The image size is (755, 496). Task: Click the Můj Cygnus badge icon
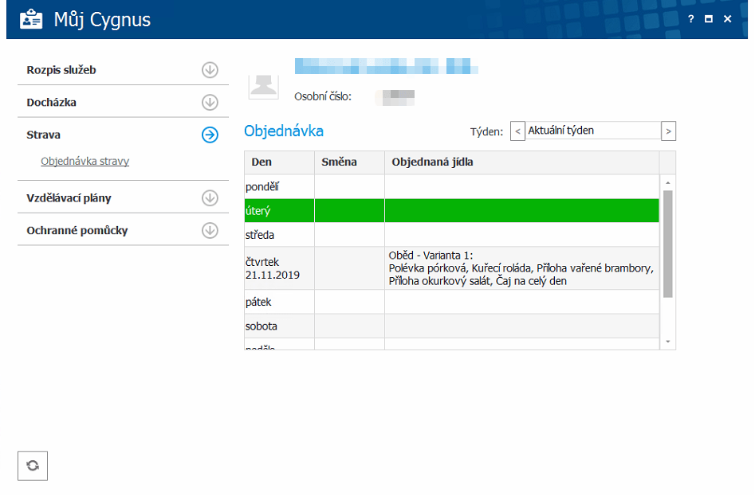(x=31, y=20)
